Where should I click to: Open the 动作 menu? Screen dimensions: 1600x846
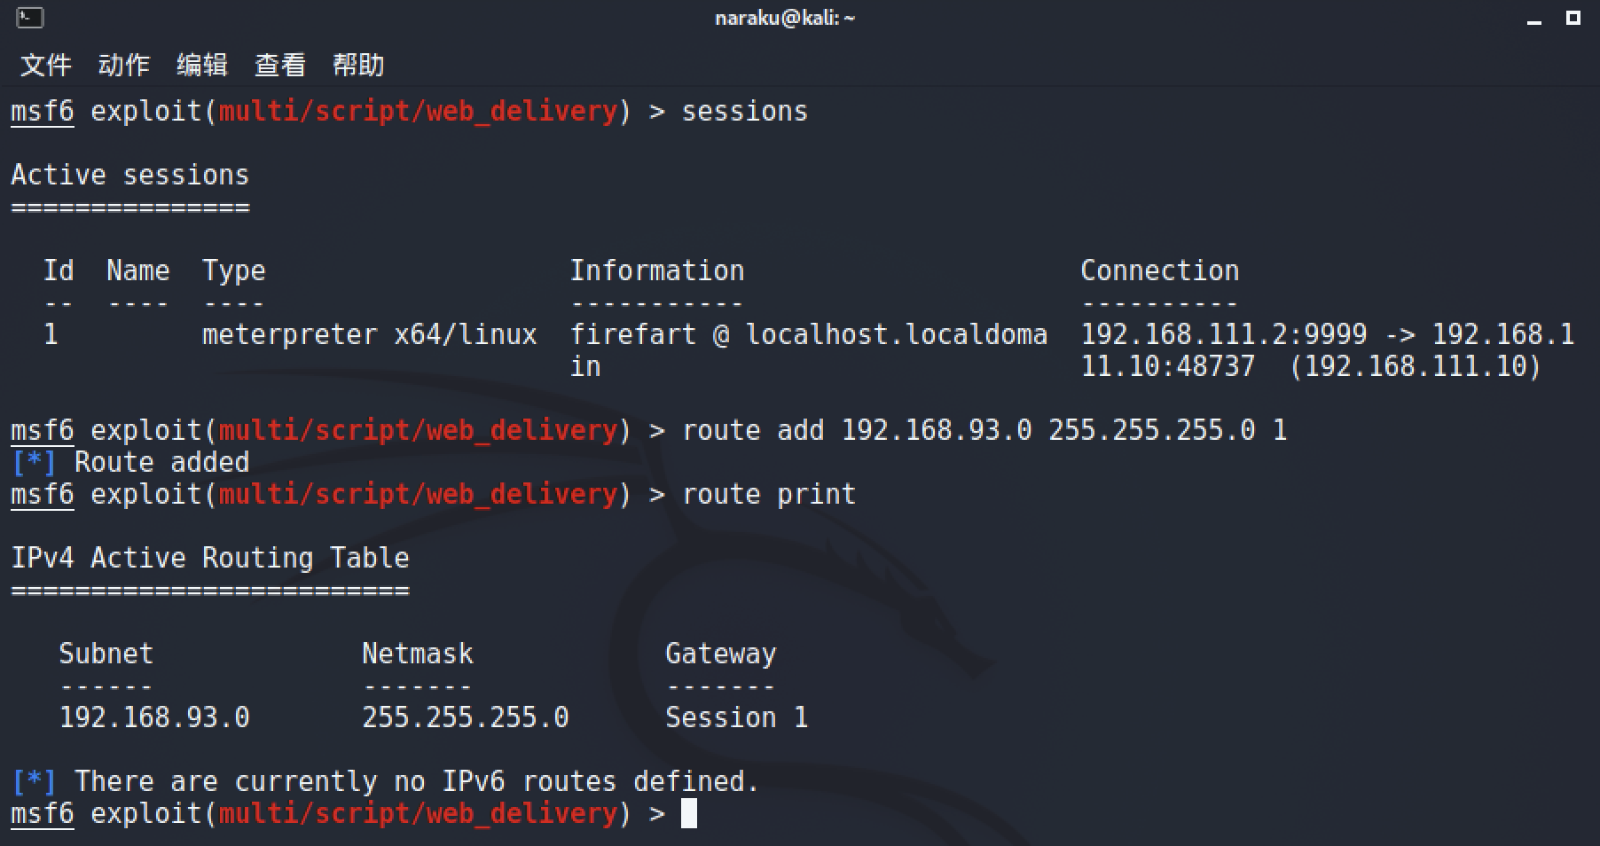pyautogui.click(x=123, y=65)
